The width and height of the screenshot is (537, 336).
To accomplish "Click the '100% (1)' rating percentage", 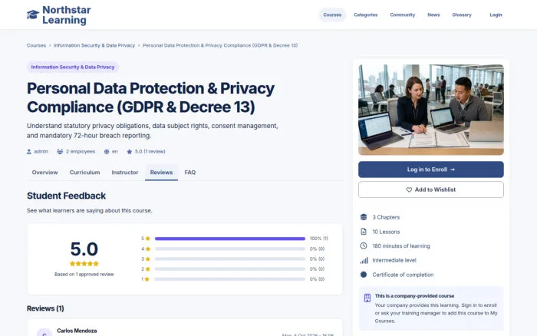I will tap(319, 239).
